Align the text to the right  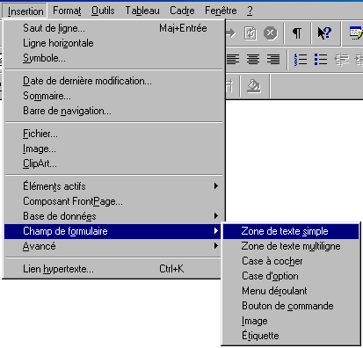[273, 60]
